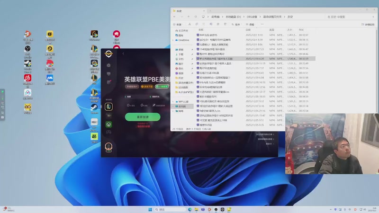Click the Up arrow in File Explorer
The width and height of the screenshot is (379, 213).
[189, 17]
